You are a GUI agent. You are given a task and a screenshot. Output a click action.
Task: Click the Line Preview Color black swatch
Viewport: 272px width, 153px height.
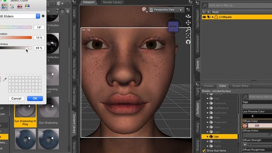click(x=257, y=116)
